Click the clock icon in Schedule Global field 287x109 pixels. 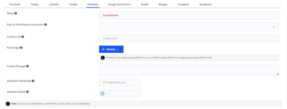coord(103,94)
